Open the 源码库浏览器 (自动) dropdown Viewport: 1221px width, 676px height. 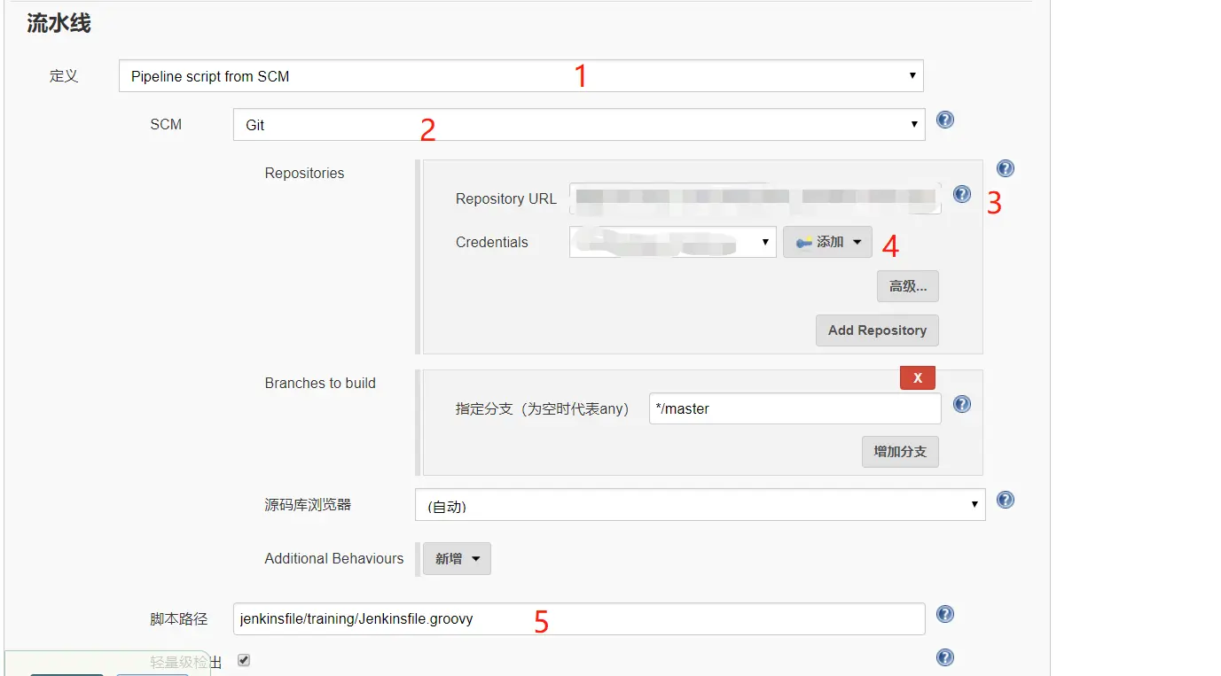pyautogui.click(x=701, y=505)
